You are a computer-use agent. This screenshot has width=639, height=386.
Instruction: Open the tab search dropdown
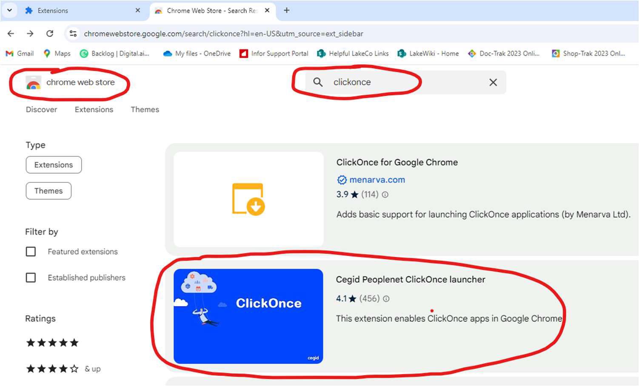click(9, 10)
